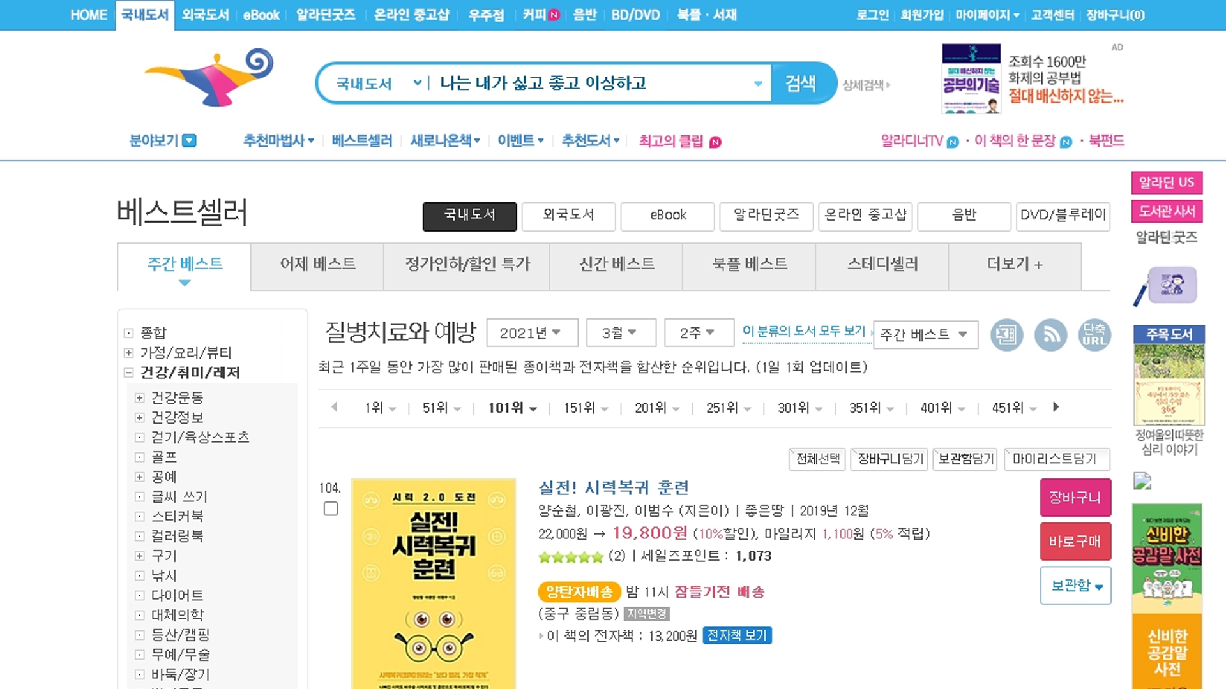Click the next ranking page arrow
The image size is (1226, 689).
click(x=1056, y=407)
